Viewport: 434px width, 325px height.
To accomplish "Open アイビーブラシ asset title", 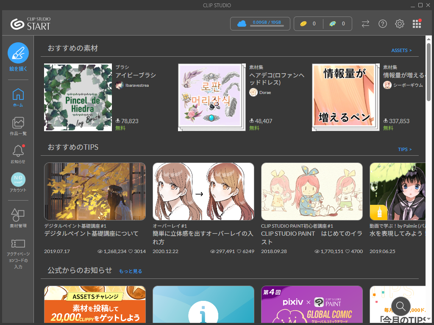I will pos(136,75).
